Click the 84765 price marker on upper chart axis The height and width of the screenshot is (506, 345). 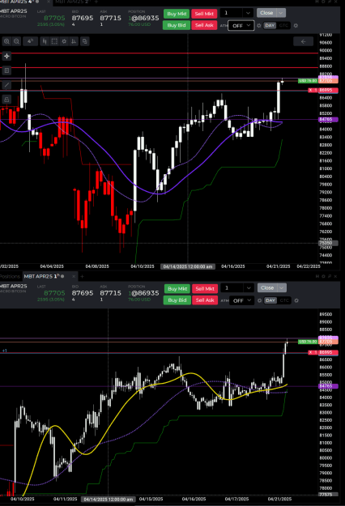(x=328, y=119)
